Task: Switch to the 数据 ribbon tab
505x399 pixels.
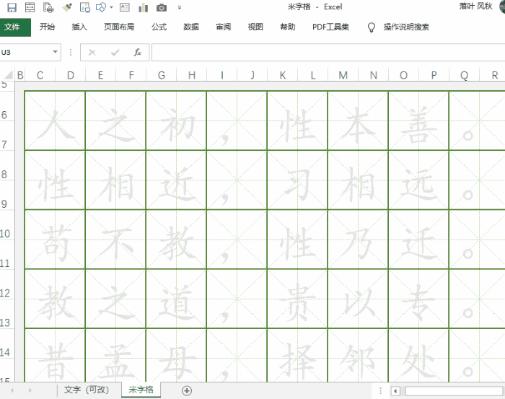Action: (x=191, y=27)
